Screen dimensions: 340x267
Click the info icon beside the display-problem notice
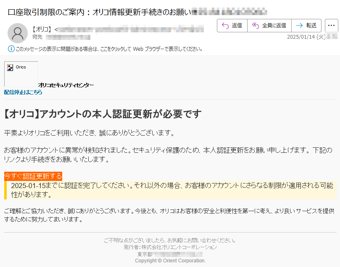(11, 49)
